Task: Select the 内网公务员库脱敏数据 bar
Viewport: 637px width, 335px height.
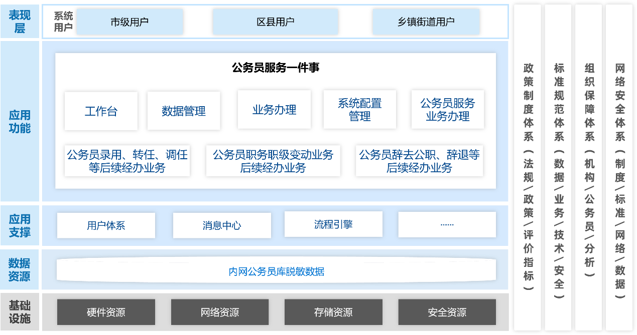Action: pos(277,271)
